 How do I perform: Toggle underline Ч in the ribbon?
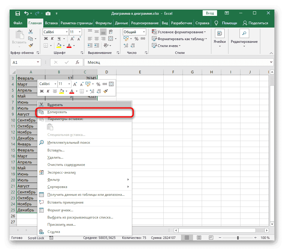tap(59, 39)
